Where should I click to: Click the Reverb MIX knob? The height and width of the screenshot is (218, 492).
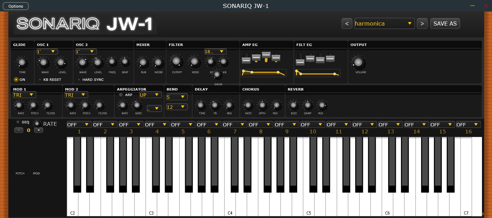coord(321,105)
